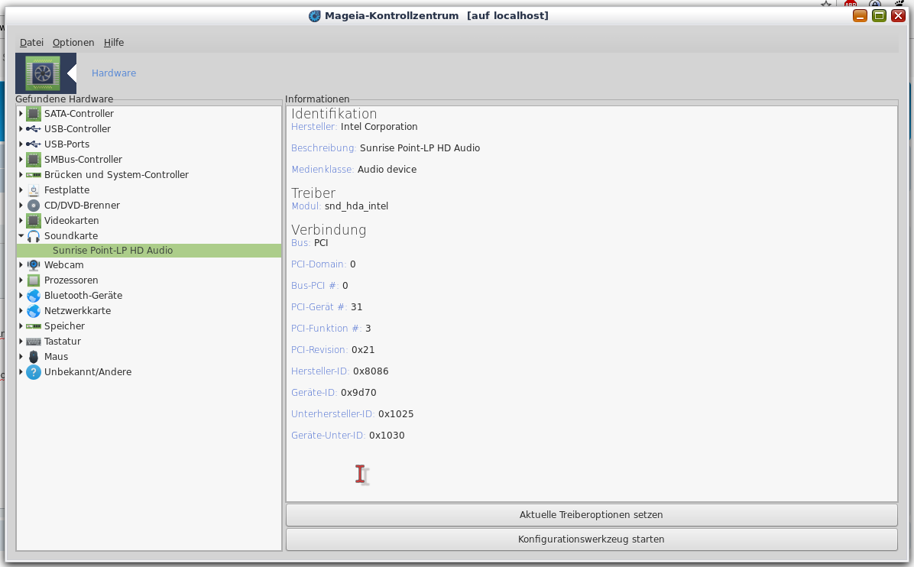Maximize the Mageia-Kontrollzentrum window

point(879,16)
